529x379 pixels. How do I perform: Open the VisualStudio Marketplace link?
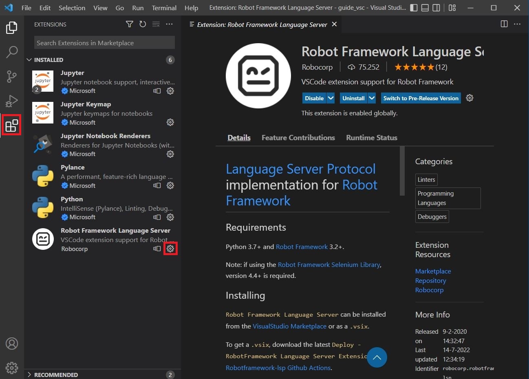click(x=289, y=326)
